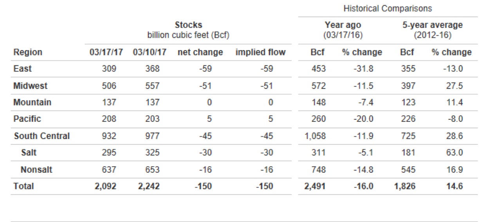Click the Region column header
Viewport: 485px width, 222px height.
[x=27, y=52]
